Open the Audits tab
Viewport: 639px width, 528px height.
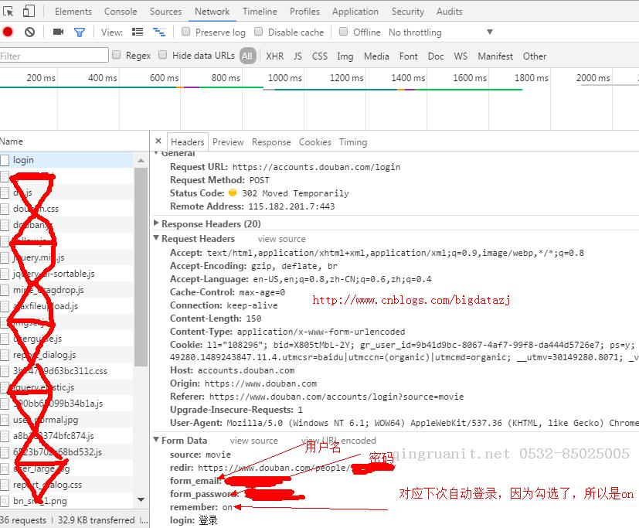point(449,12)
